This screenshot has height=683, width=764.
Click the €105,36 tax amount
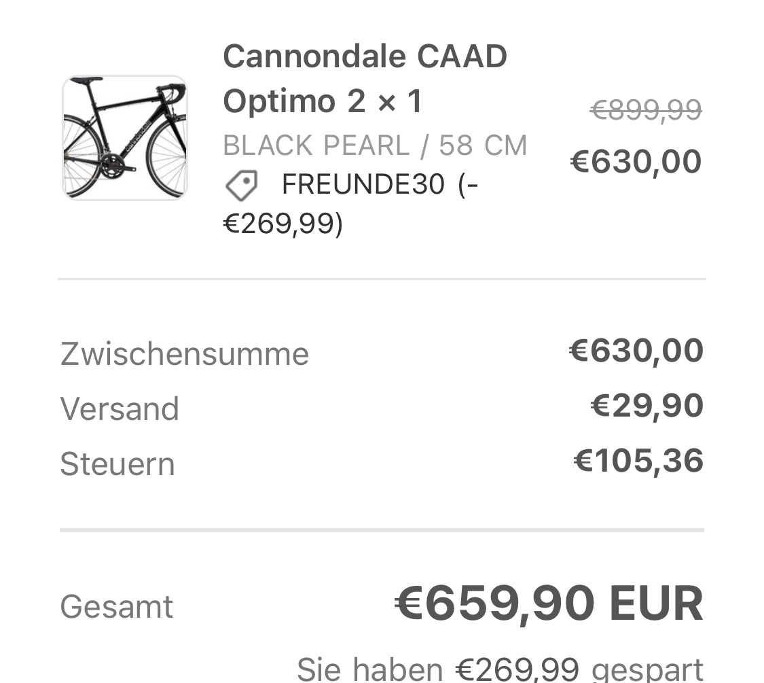coord(638,461)
